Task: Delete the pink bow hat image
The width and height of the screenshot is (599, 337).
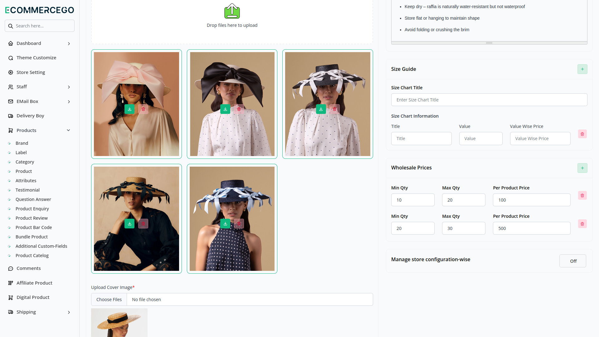Action: [143, 109]
